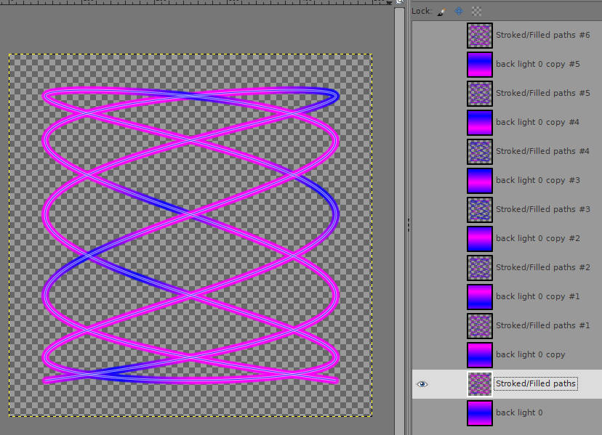Click thumbnail of Stroked/Filled paths #4 layer

coord(480,152)
